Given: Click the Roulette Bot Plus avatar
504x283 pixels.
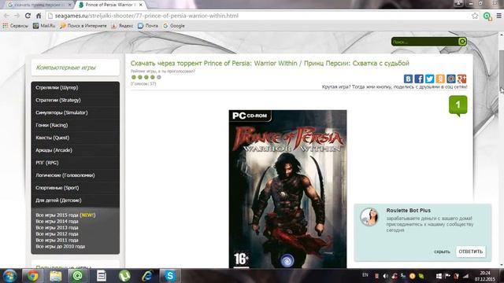Looking at the screenshot, I should click(369, 217).
